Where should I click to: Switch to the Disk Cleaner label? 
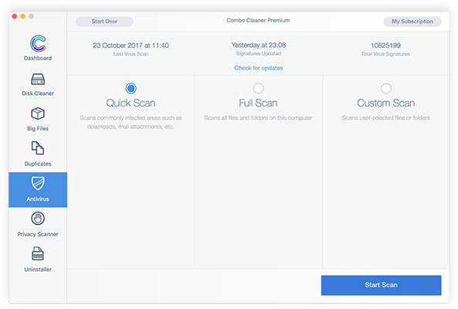(x=38, y=93)
